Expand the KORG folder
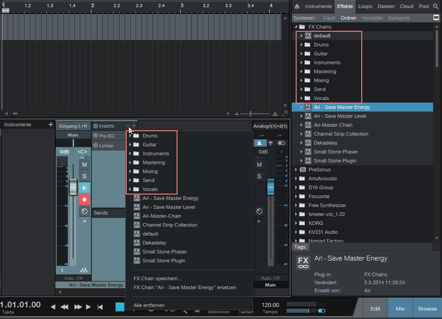 click(296, 223)
